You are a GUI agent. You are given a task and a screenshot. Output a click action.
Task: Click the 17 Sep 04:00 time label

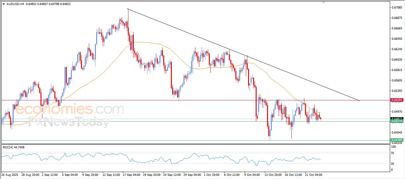131,175
